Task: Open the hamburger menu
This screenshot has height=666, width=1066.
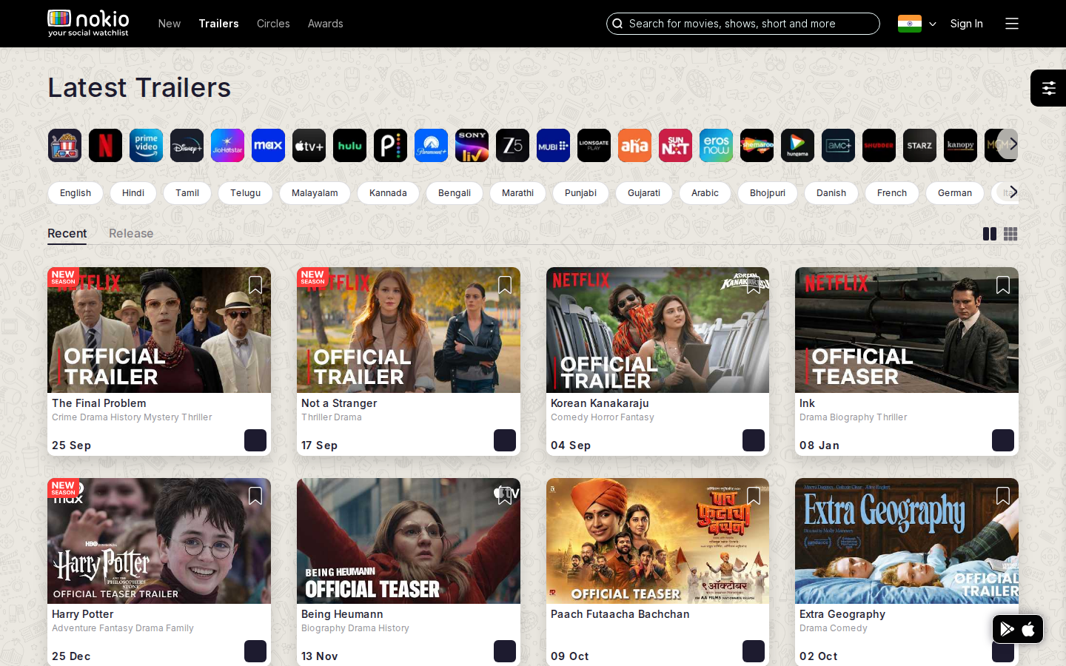Action: (1012, 24)
